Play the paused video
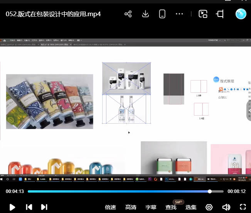This screenshot has height=213, width=251. click(x=12, y=207)
